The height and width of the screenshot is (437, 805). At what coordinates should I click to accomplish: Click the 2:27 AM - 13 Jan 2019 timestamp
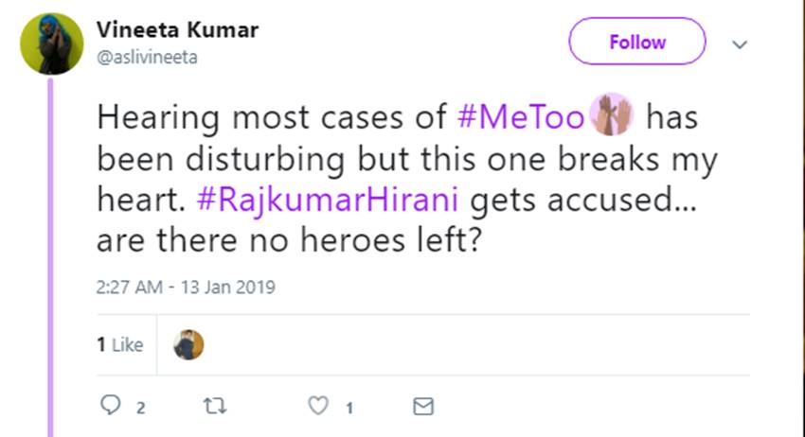click(x=186, y=287)
